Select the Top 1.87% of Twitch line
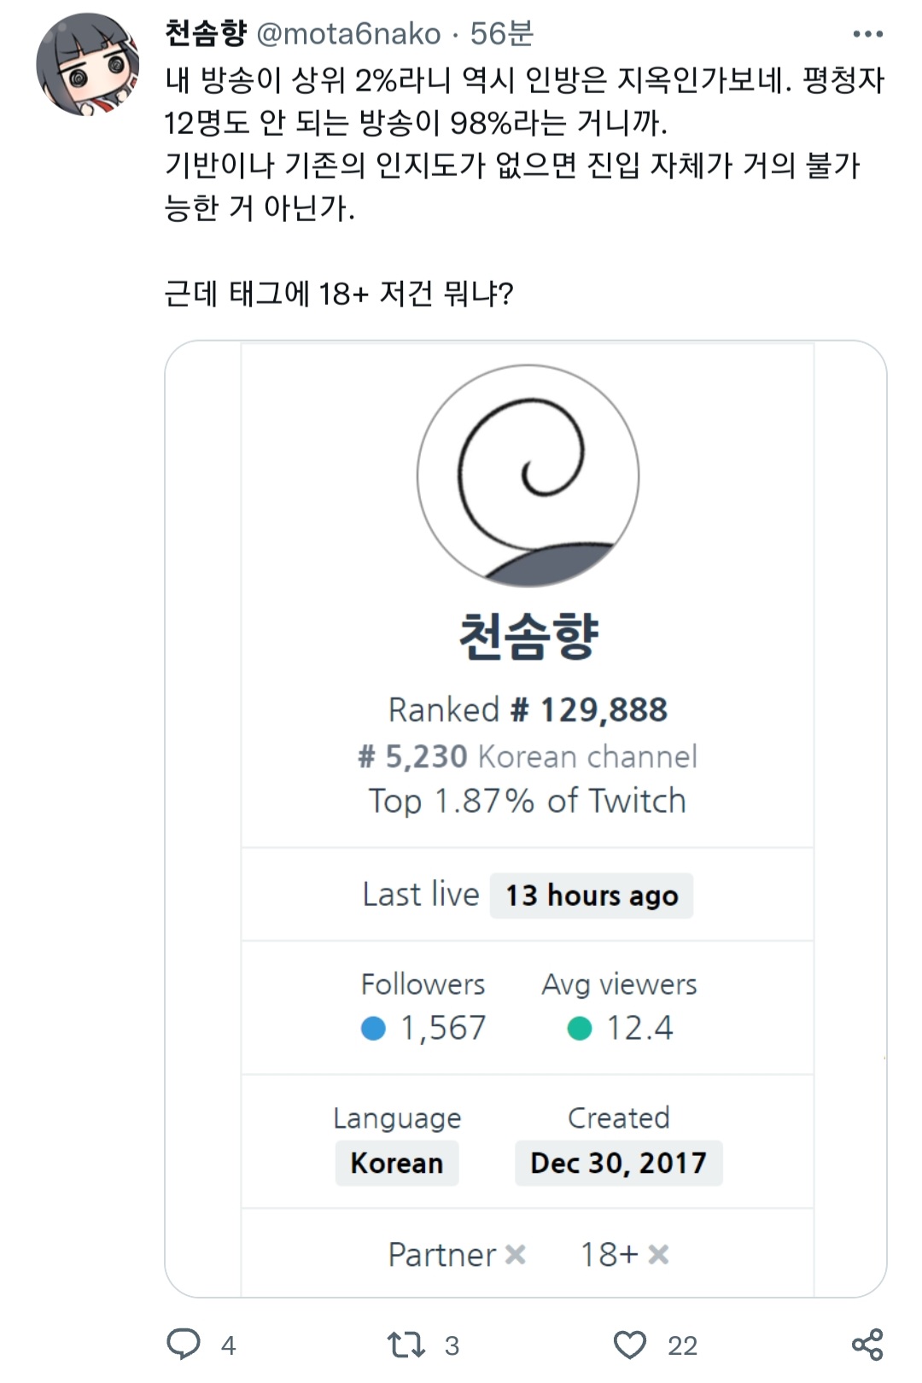 point(528,801)
